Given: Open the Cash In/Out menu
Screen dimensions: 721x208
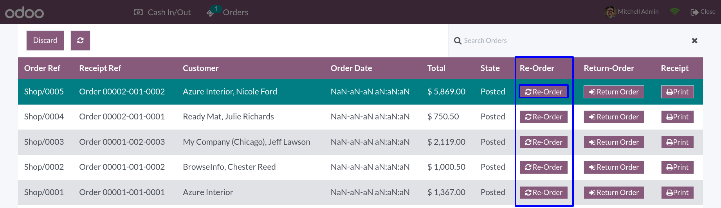Looking at the screenshot, I should pyautogui.click(x=162, y=12).
